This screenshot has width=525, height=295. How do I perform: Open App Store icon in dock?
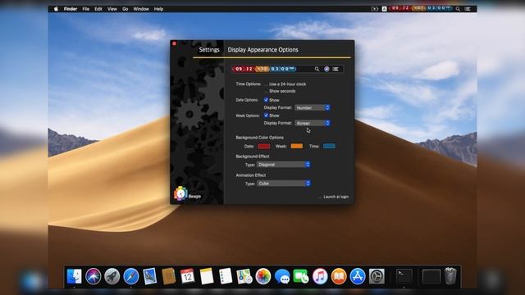point(358,277)
